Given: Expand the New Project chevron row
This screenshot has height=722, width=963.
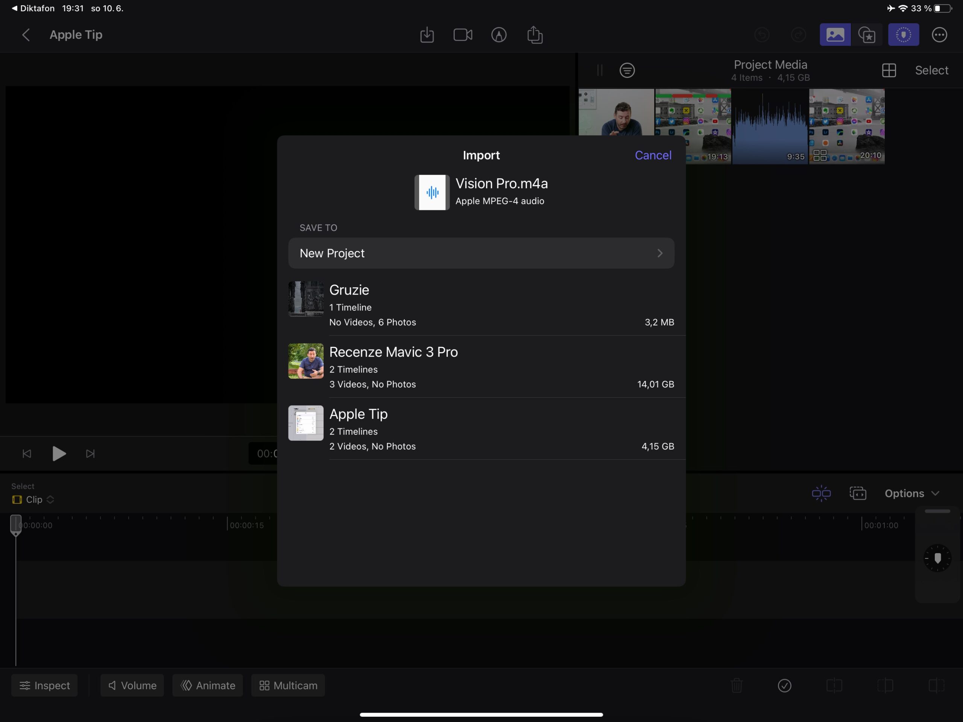Looking at the screenshot, I should (x=481, y=253).
